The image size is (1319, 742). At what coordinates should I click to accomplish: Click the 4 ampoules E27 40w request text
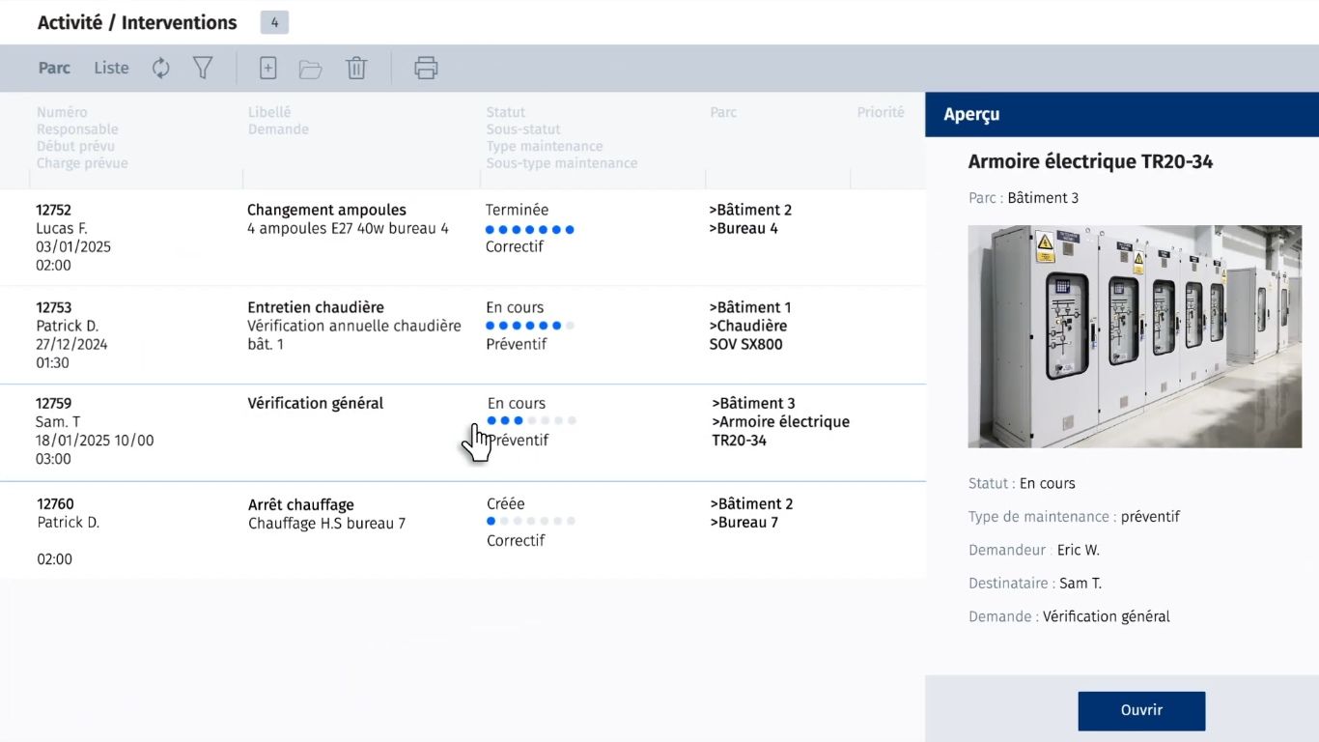pyautogui.click(x=348, y=228)
